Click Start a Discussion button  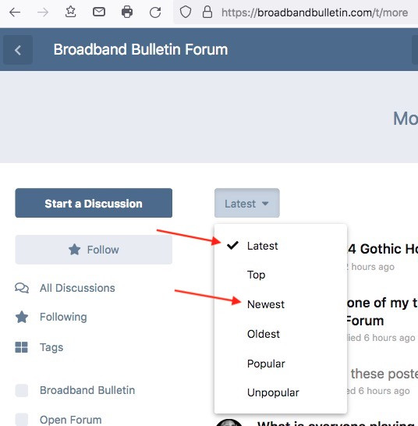coord(94,203)
